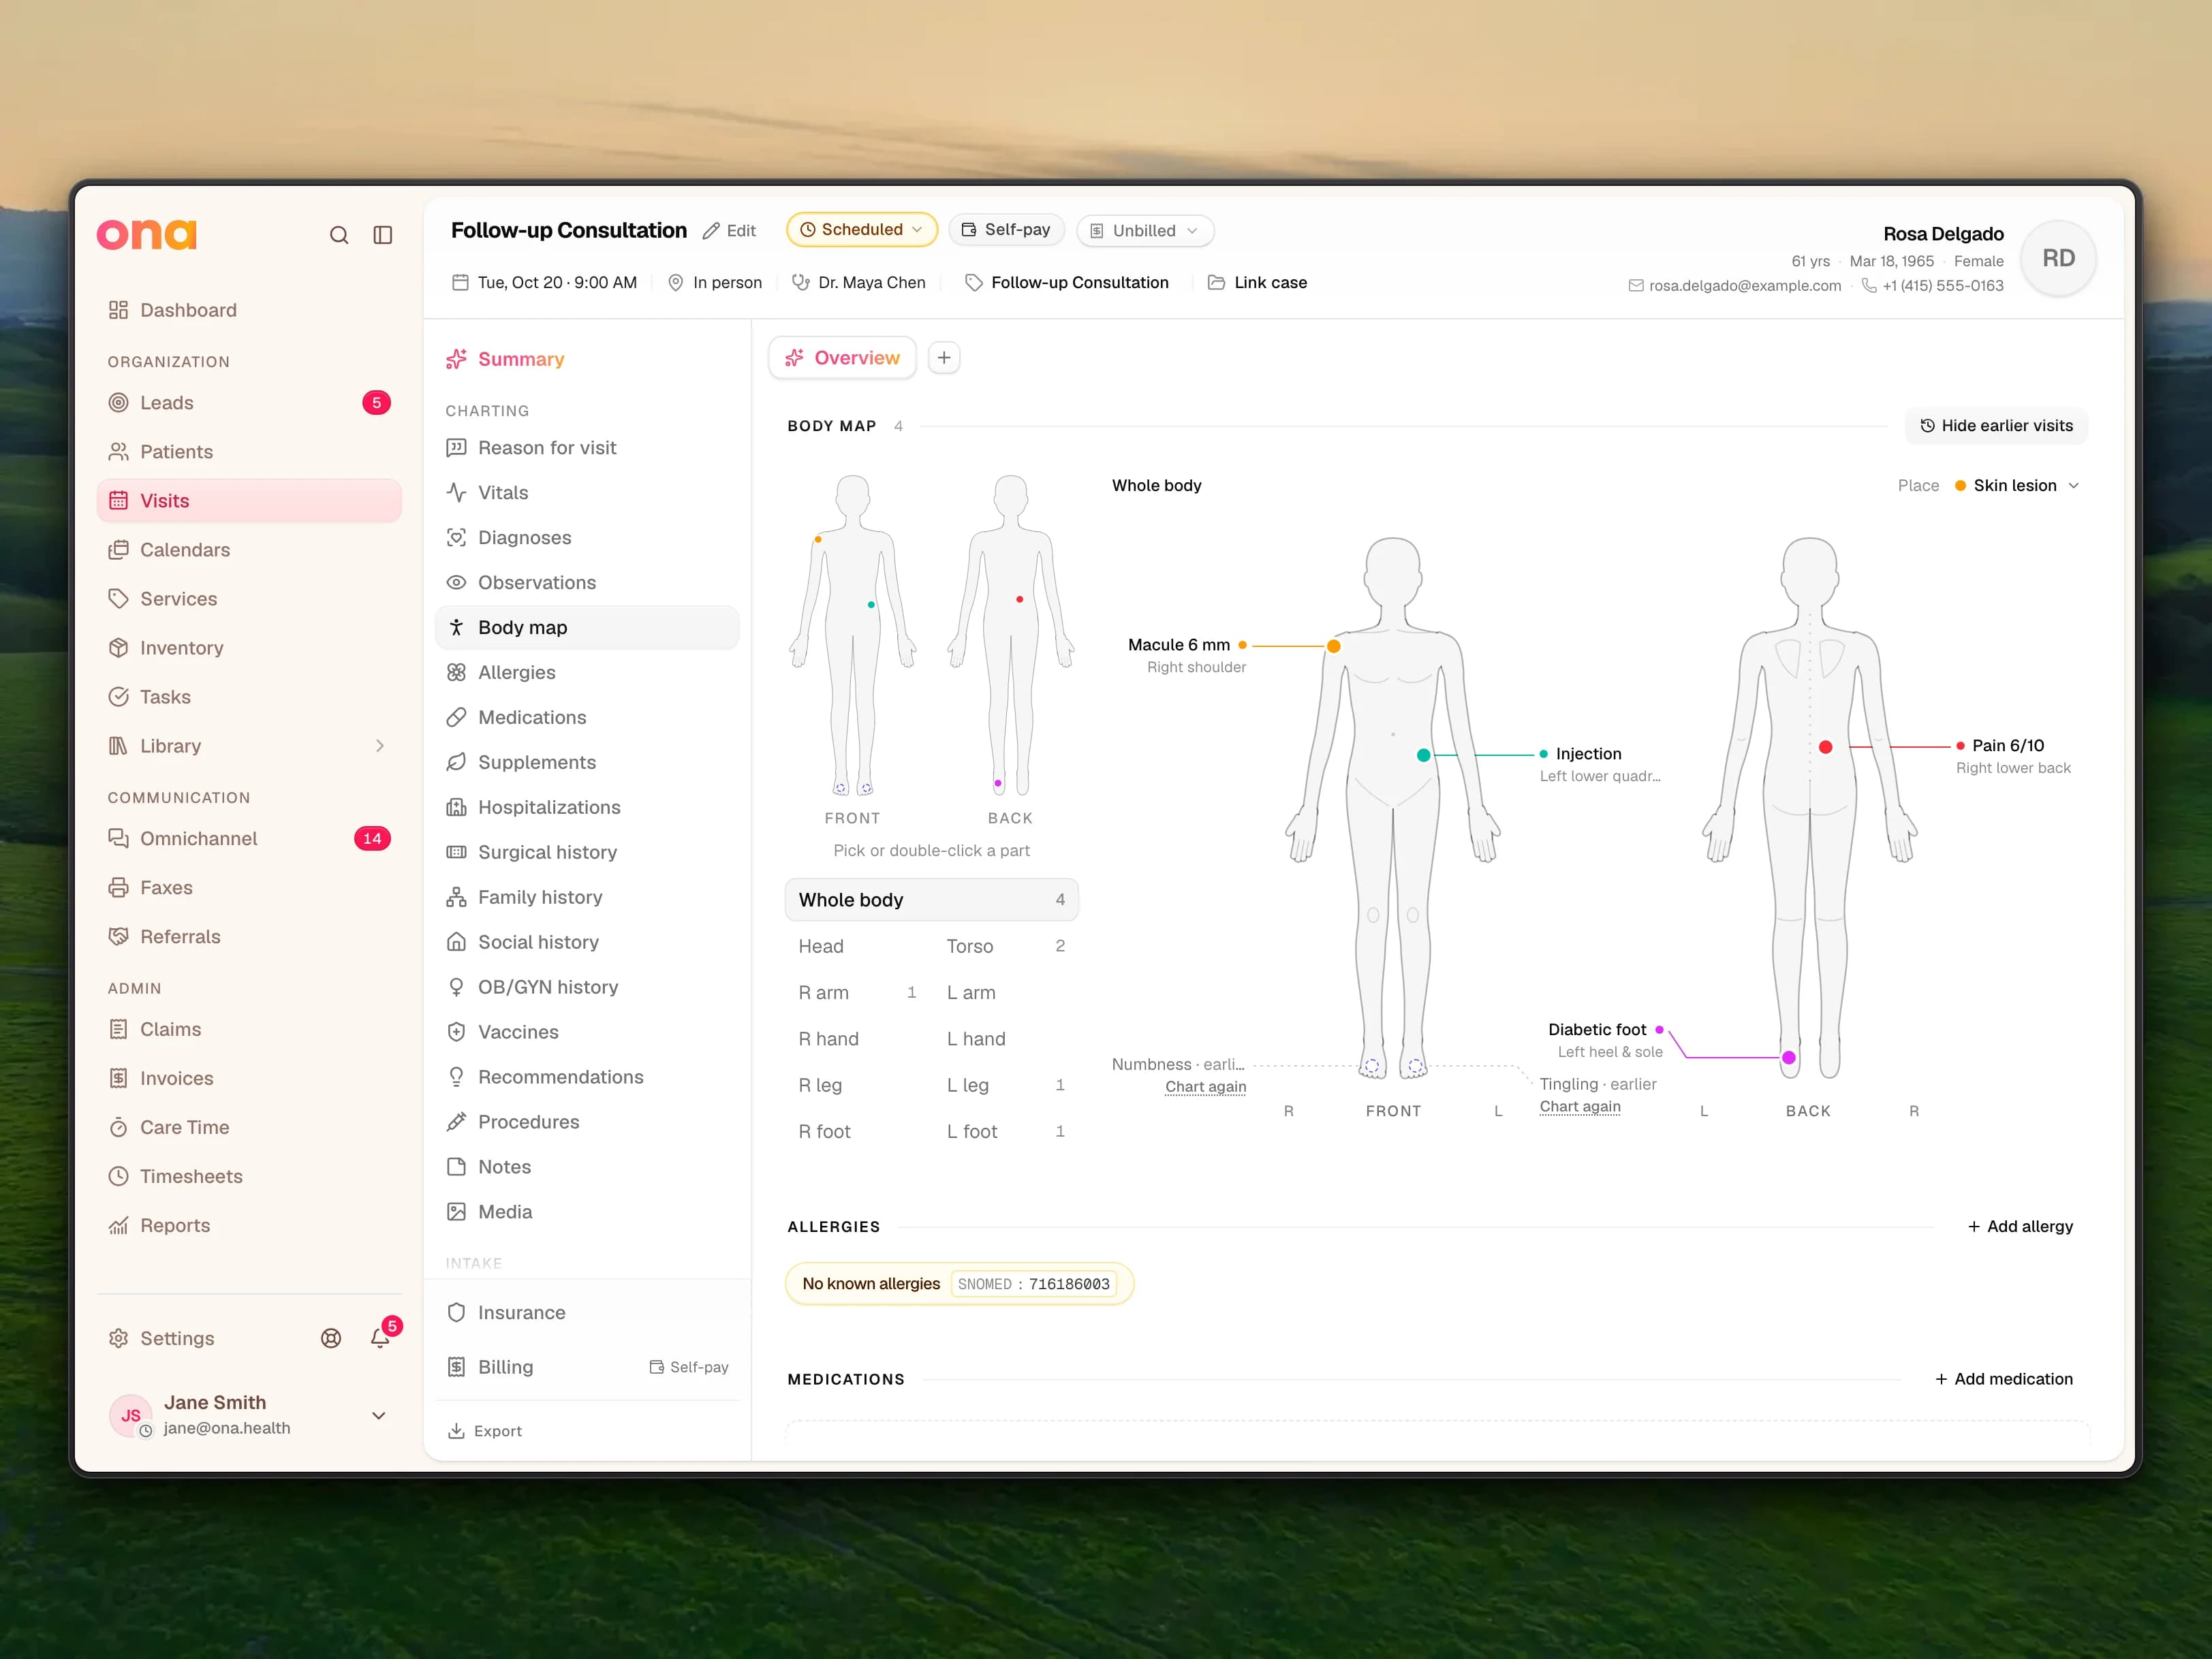Toggle the sidebar panel layout icon
2212x1659 pixels.
(x=383, y=235)
